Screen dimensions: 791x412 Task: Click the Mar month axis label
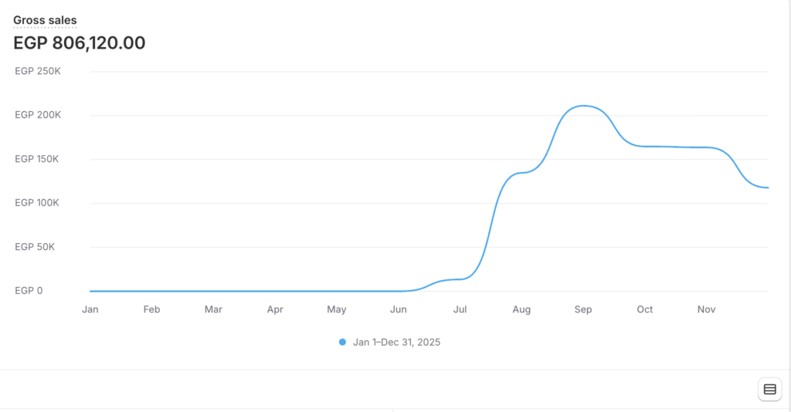point(213,309)
